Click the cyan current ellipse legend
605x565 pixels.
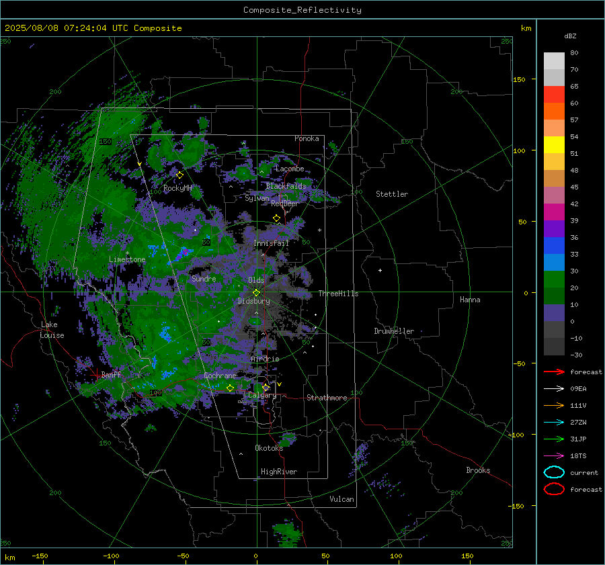(554, 472)
